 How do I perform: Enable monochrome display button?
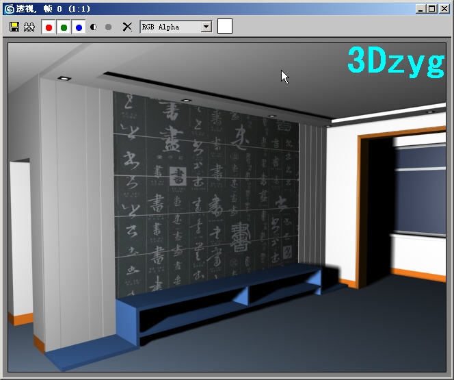click(108, 27)
